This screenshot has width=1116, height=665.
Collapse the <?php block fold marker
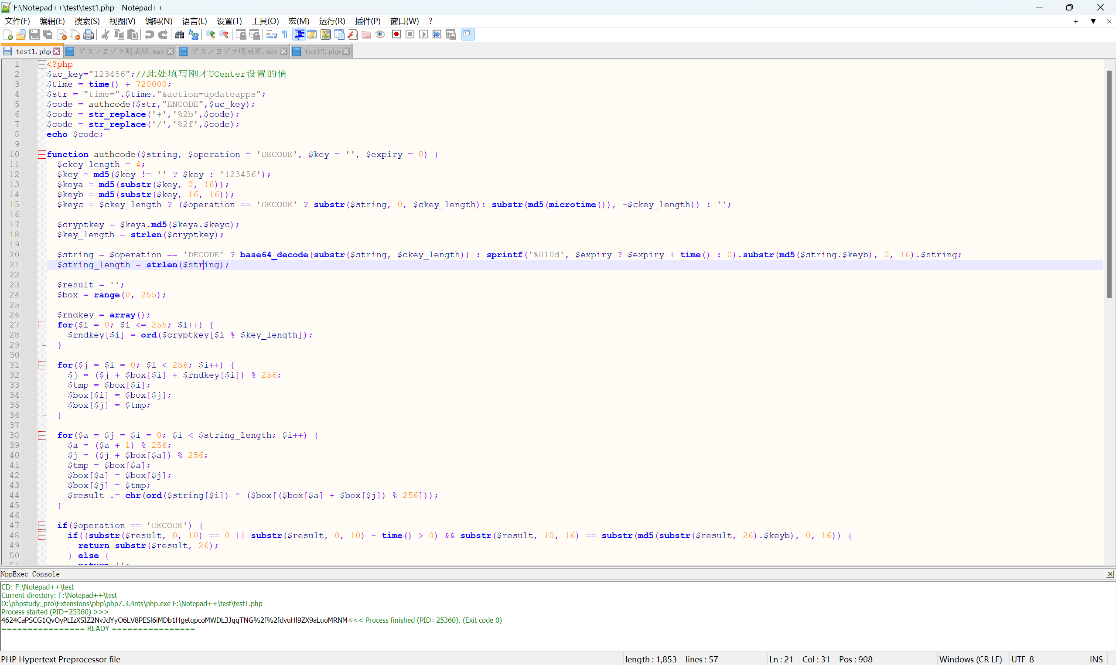pos(42,65)
